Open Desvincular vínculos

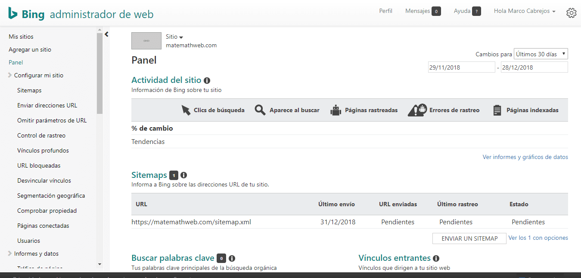click(x=44, y=180)
